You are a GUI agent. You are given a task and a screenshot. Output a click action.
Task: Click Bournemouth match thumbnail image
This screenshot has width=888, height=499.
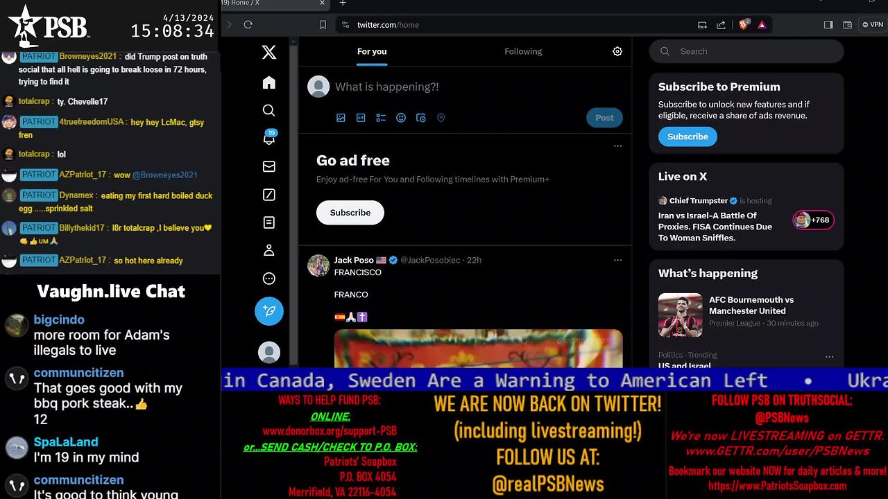click(x=680, y=315)
